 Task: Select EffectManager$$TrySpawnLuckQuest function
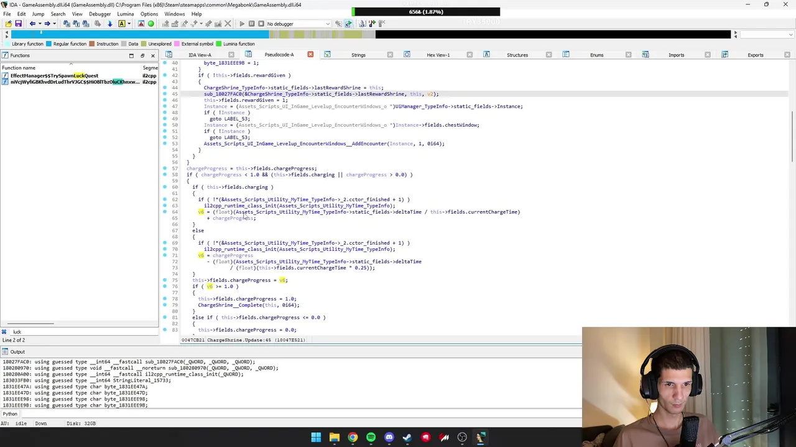pos(54,76)
